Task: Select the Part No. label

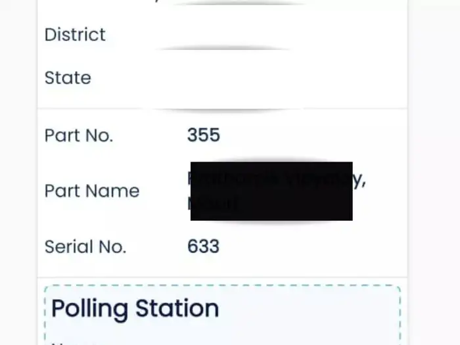Action: (79, 135)
